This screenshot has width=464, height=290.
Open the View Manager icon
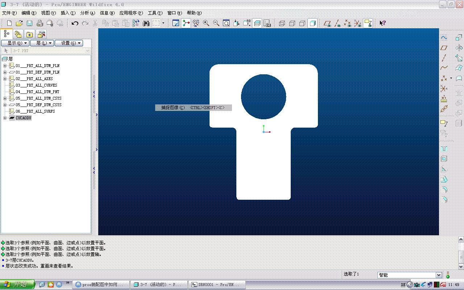click(267, 23)
